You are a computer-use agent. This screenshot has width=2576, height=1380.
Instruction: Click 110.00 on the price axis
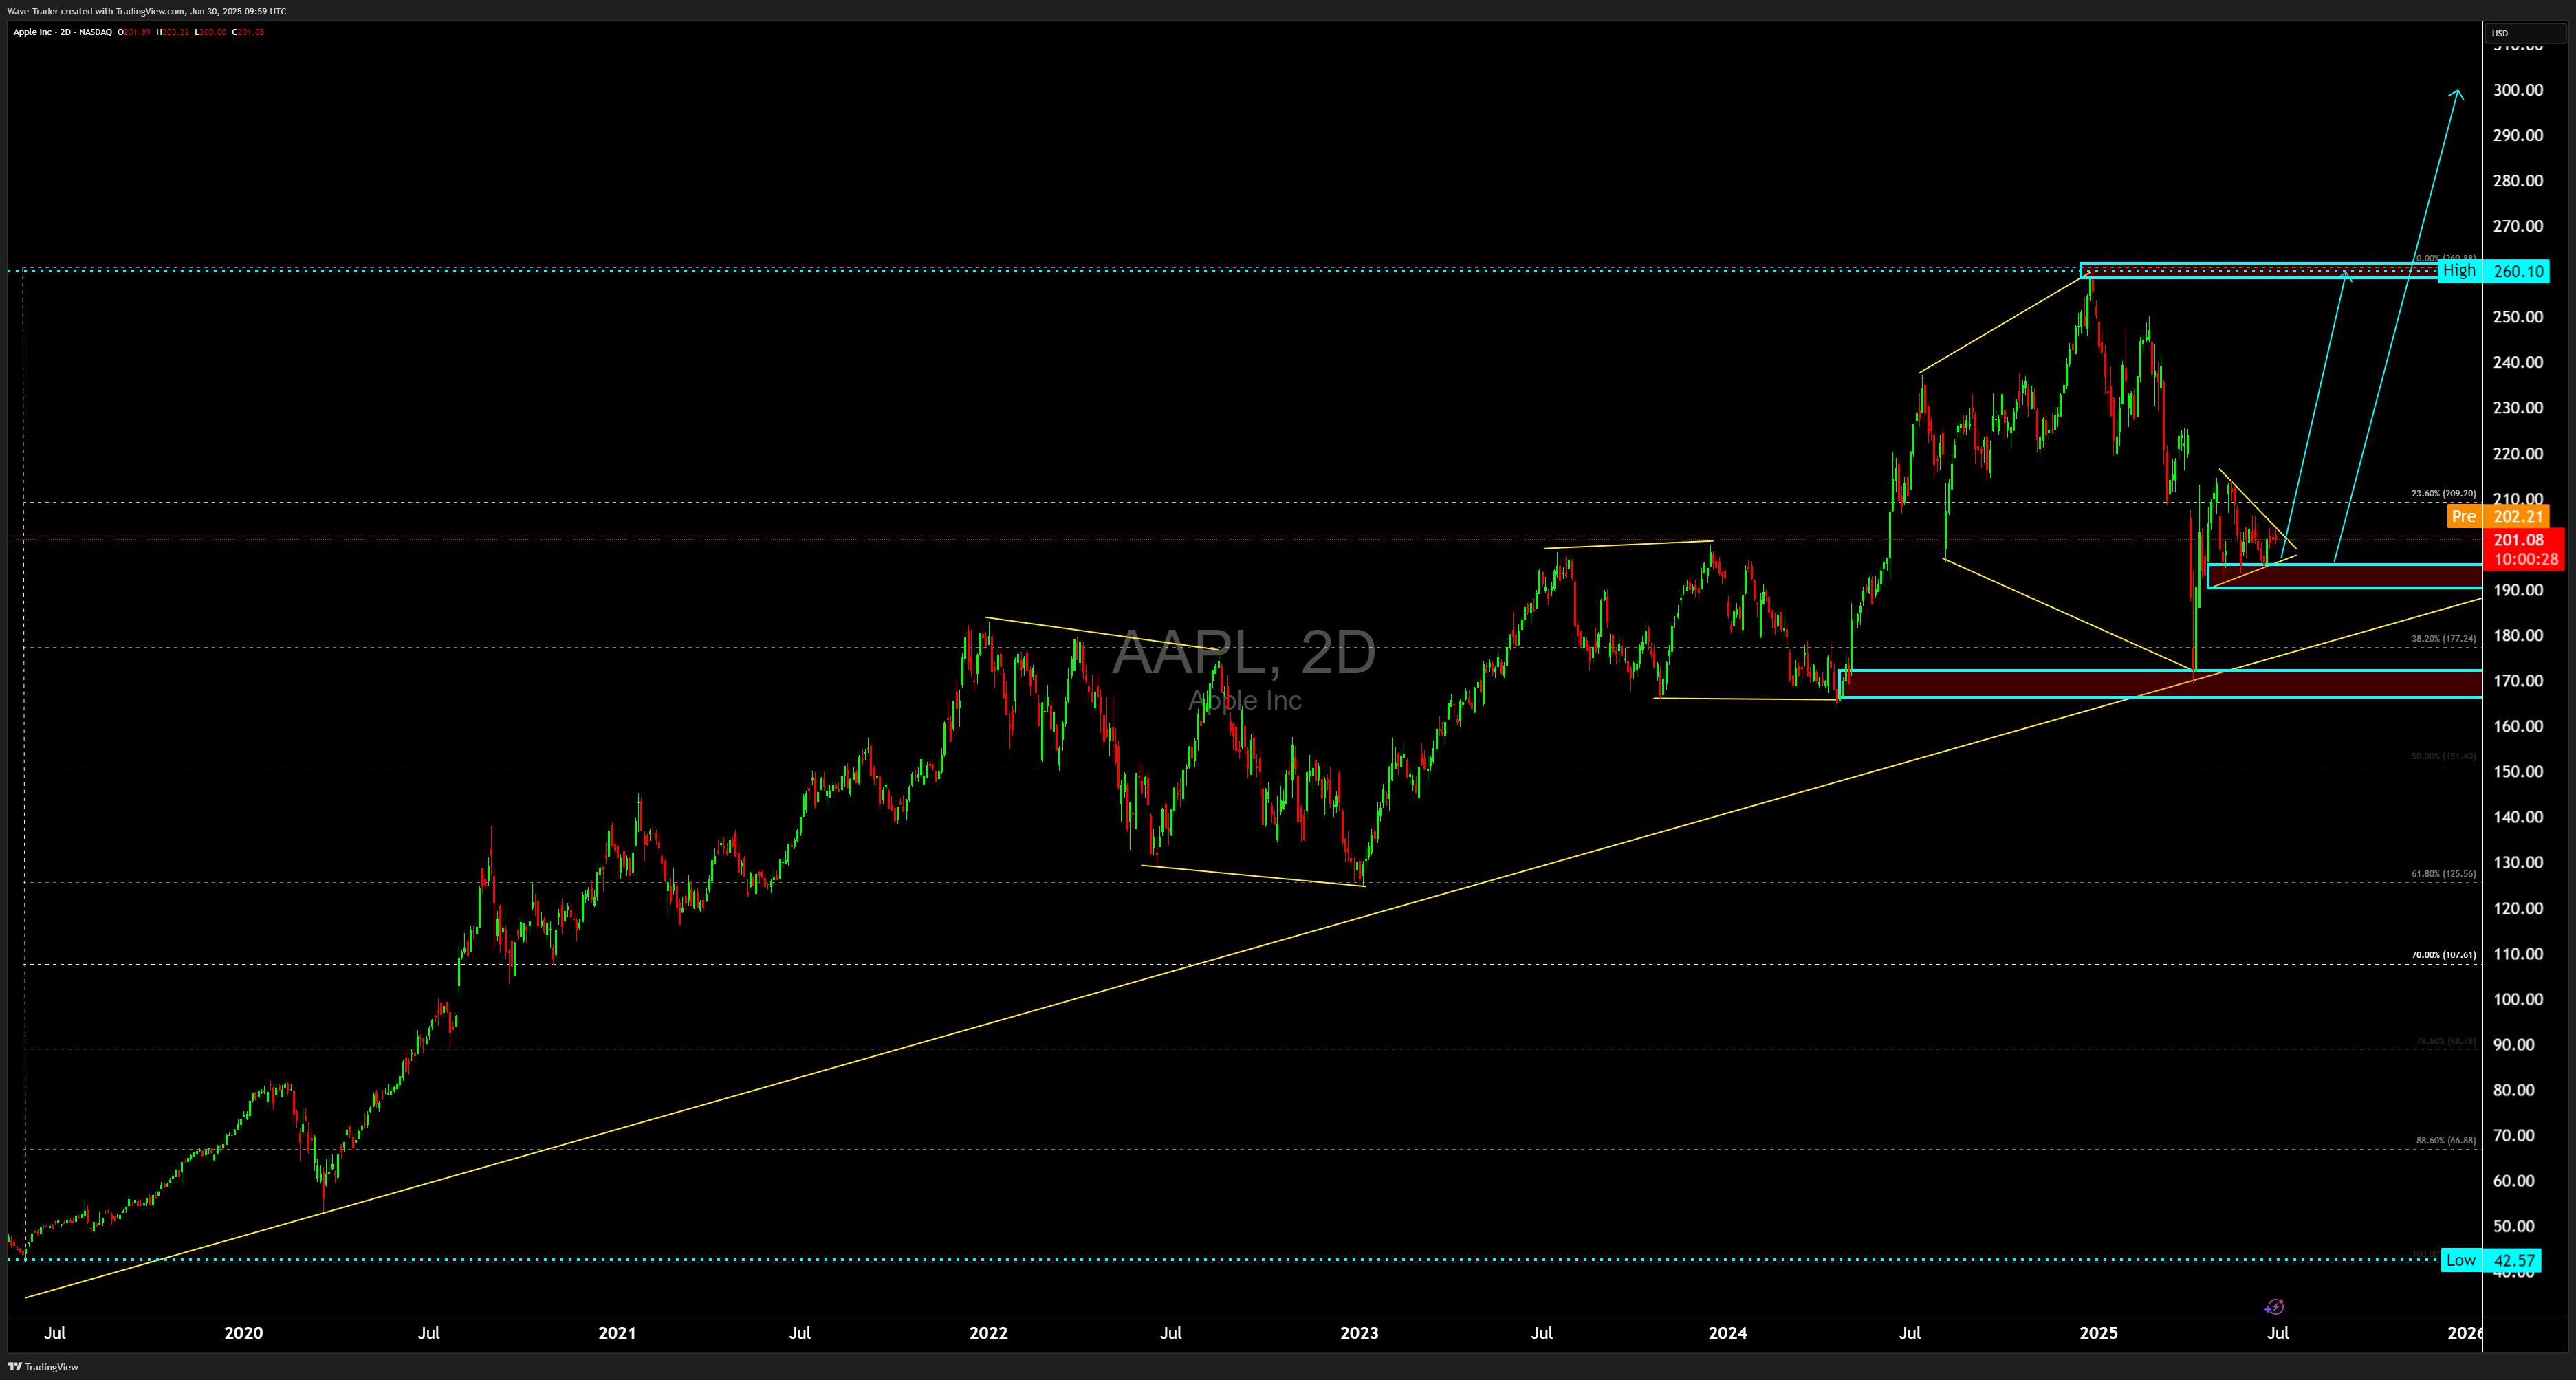[x=2518, y=954]
